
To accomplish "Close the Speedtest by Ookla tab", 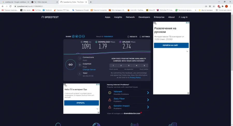I will pos(86,2).
